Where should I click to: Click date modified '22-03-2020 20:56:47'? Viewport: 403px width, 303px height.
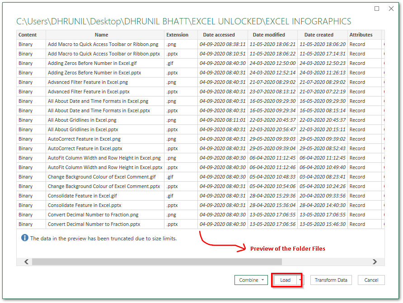(x=272, y=129)
